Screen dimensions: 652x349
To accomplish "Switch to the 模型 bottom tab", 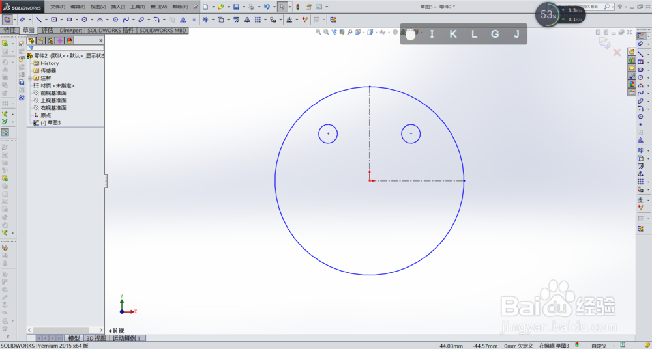I will (x=74, y=338).
